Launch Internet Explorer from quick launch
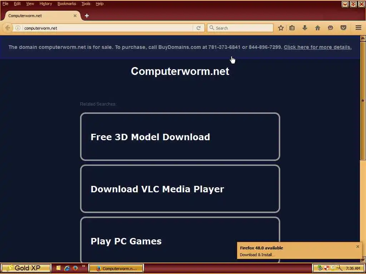366x274 pixels. tap(67, 268)
